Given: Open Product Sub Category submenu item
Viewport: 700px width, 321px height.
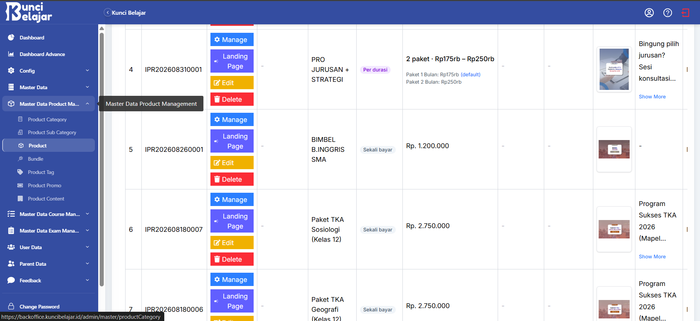Looking at the screenshot, I should [48, 132].
